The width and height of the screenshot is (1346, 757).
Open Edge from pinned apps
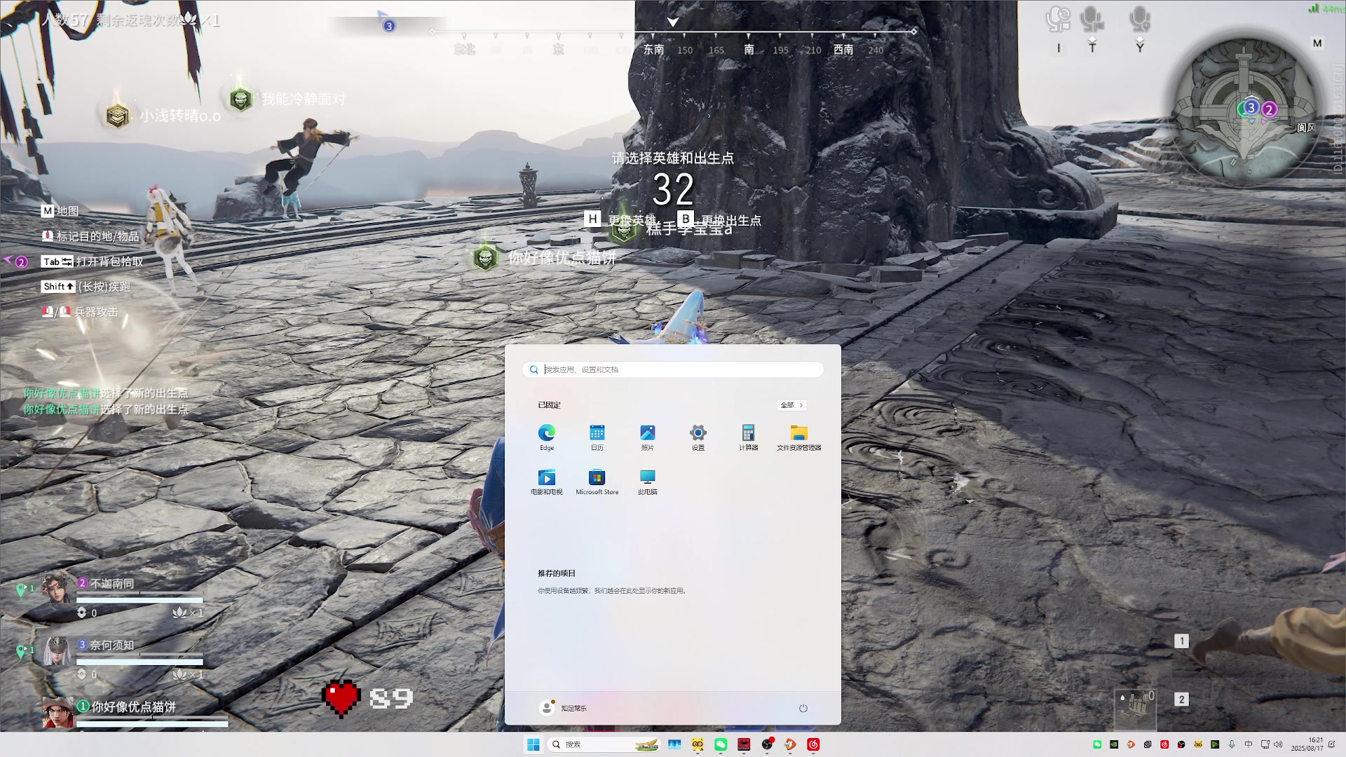[x=547, y=437]
